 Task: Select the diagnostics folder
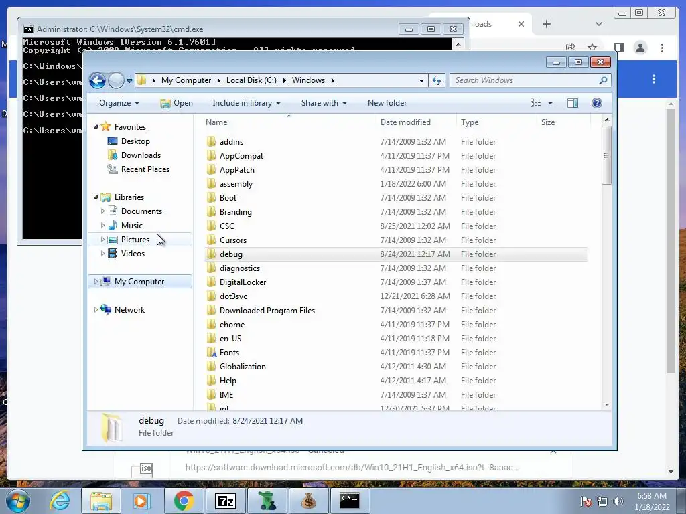click(240, 268)
